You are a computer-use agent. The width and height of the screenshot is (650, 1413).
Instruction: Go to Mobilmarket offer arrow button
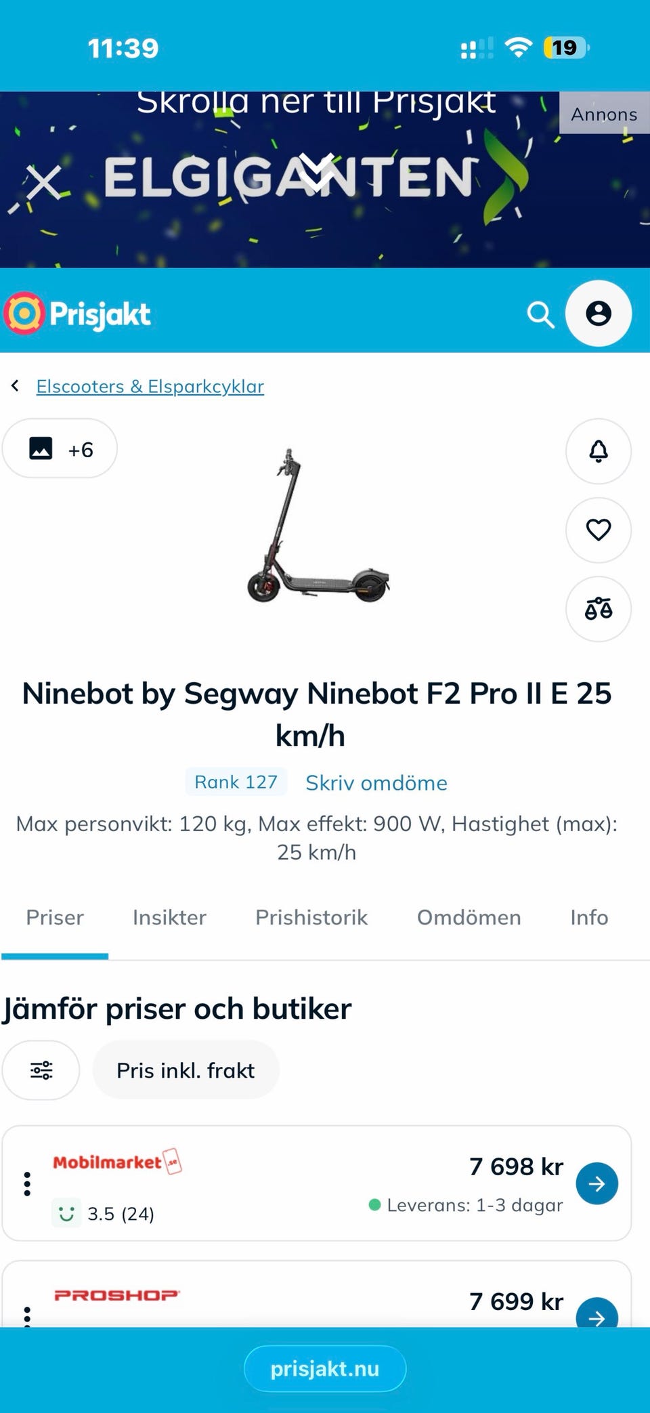(x=597, y=1183)
